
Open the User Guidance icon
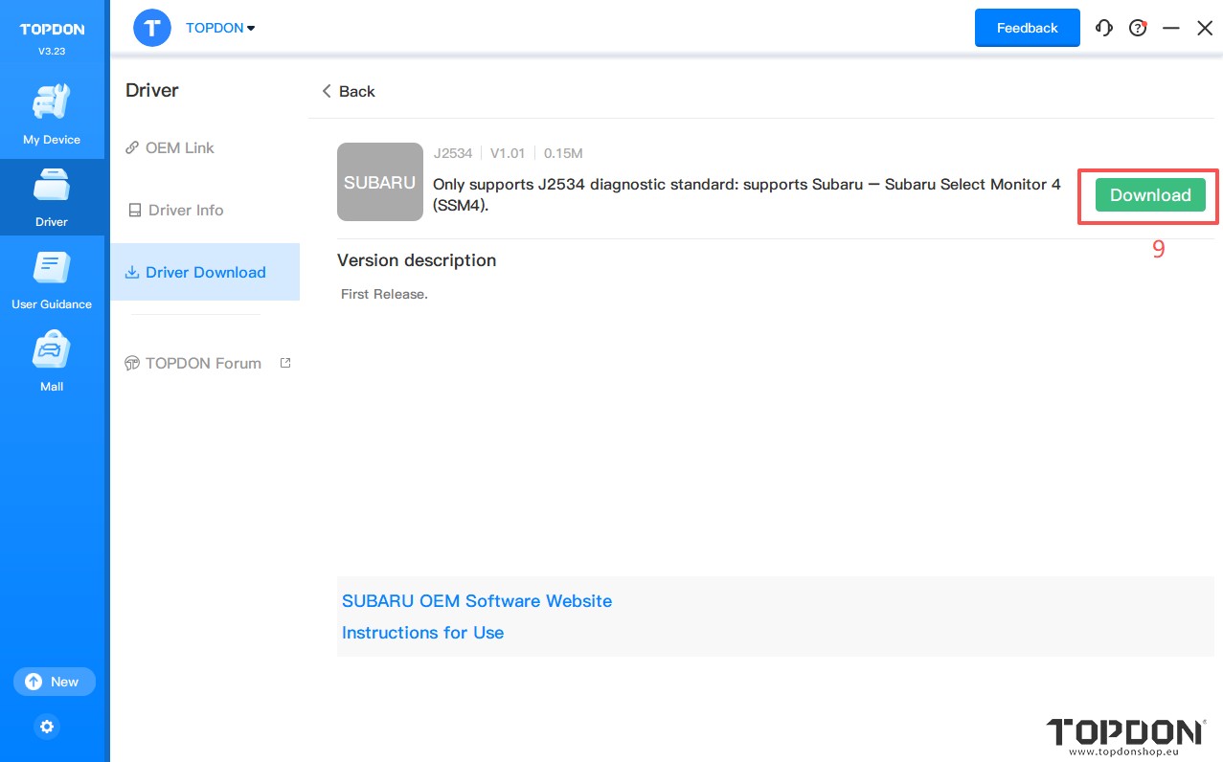click(x=52, y=267)
